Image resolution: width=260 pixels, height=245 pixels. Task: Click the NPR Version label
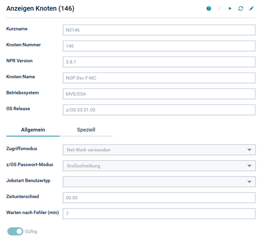(19, 60)
